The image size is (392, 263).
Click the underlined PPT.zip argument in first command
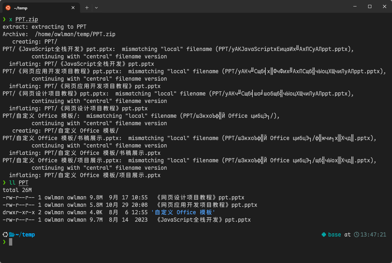pos(27,19)
